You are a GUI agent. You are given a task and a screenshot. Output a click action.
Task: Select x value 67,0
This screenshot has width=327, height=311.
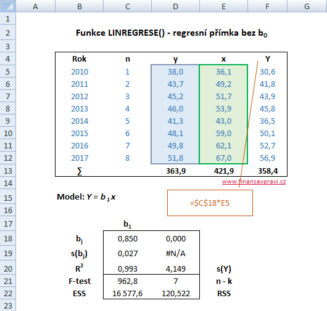pyautogui.click(x=223, y=158)
